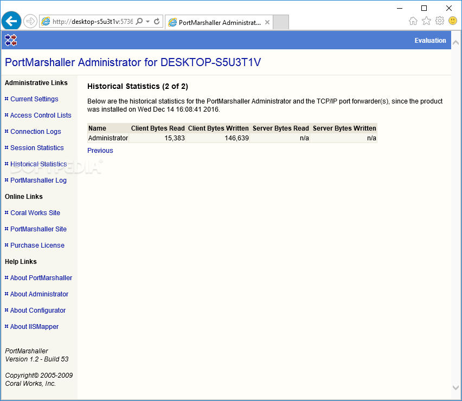
Task: Minimize the browser window
Action: click(x=400, y=8)
